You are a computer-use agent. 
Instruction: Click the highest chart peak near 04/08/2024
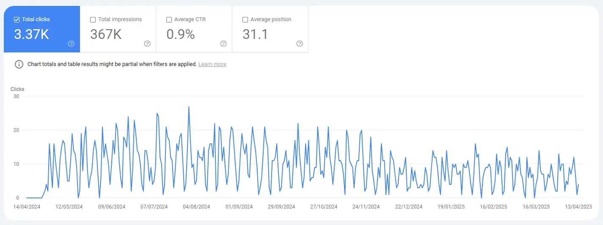point(189,107)
